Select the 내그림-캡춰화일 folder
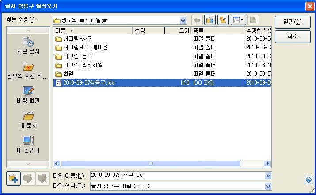This screenshot has width=316, height=195. 83,65
